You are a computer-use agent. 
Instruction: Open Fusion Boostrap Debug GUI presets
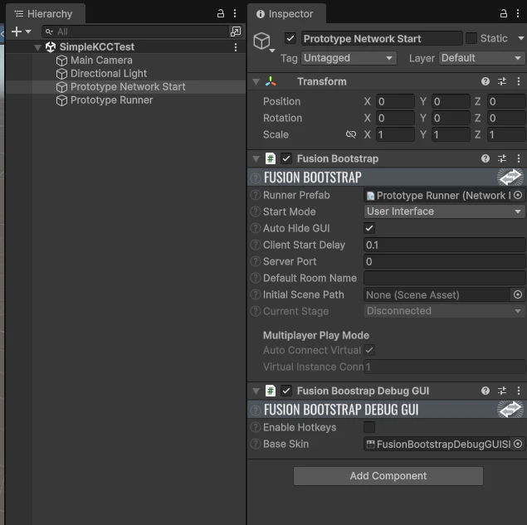tap(502, 391)
